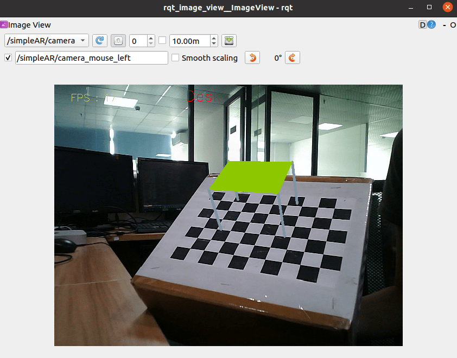
Task: Click the D dock widget icon
Action: click(x=422, y=25)
